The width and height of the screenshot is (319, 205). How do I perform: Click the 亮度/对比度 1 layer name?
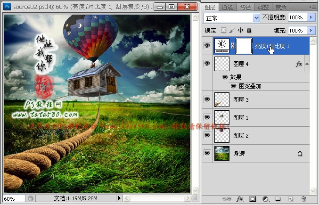click(272, 46)
